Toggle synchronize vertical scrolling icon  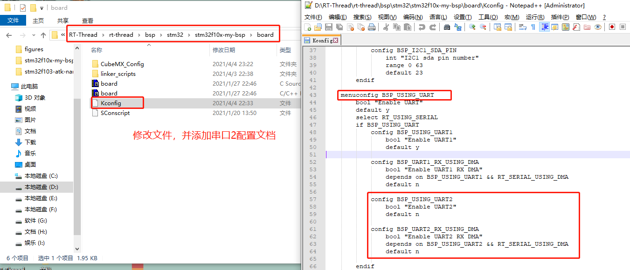tap(497, 27)
